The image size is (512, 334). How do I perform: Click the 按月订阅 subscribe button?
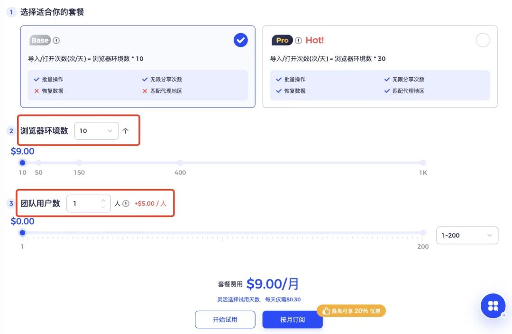click(x=293, y=319)
